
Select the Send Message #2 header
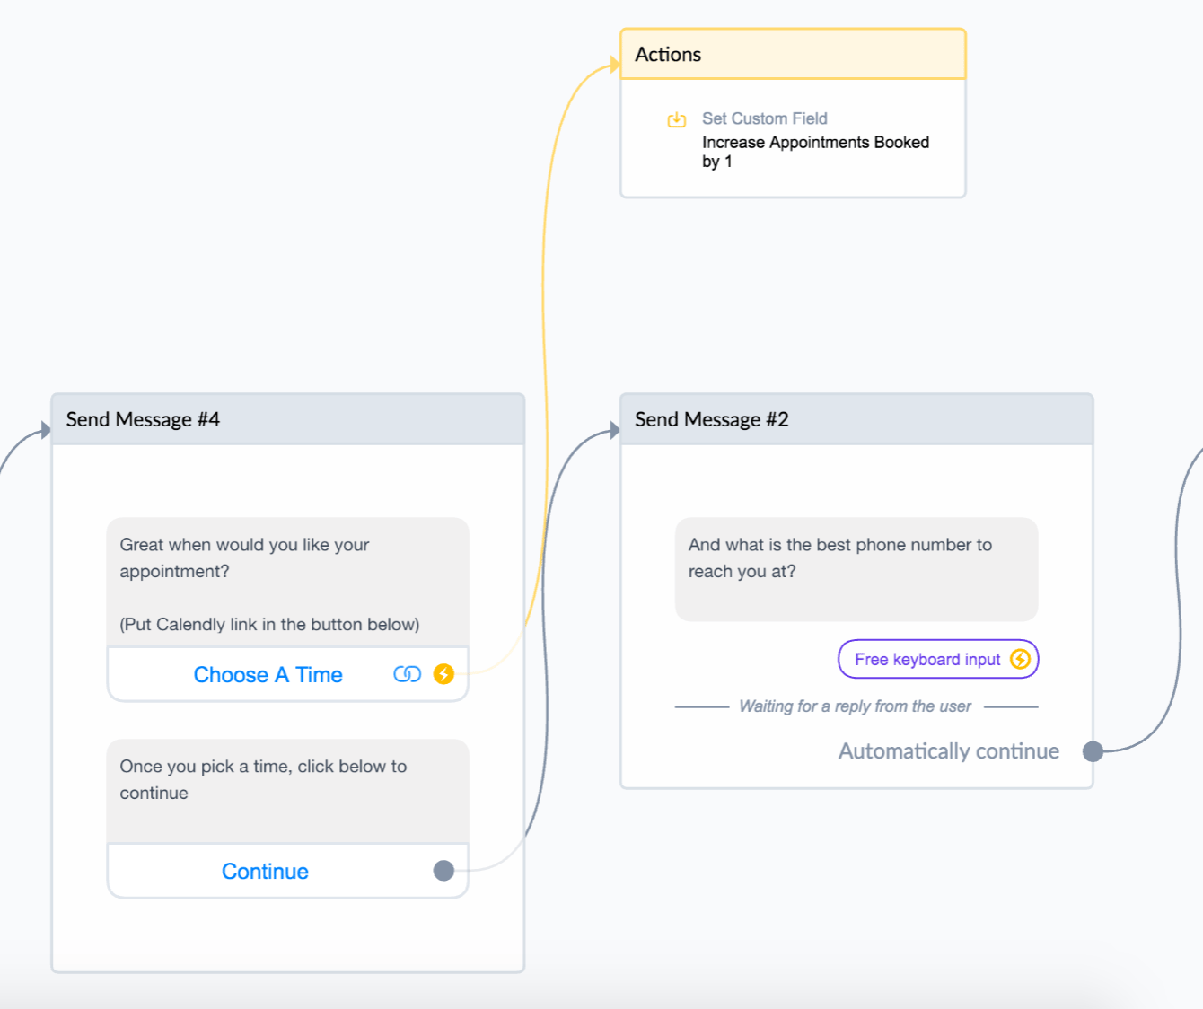(856, 419)
